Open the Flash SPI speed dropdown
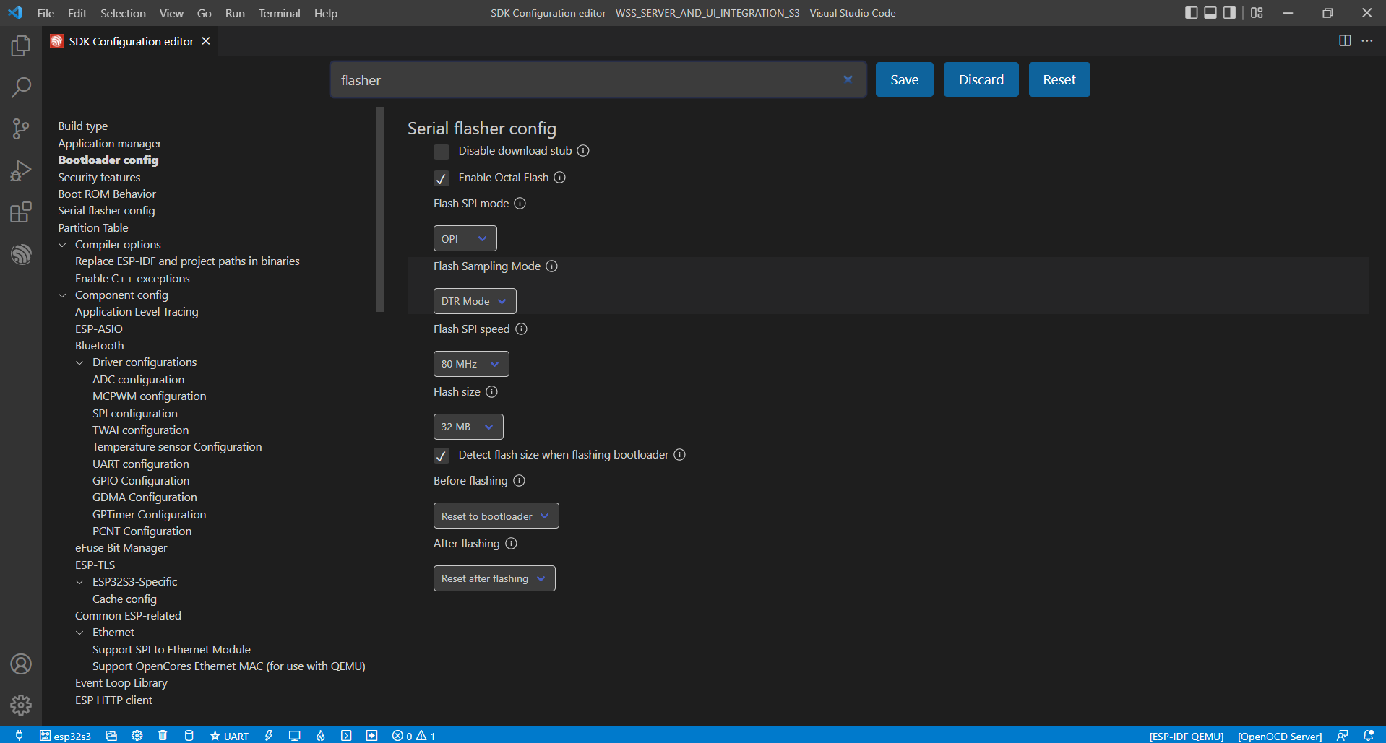The width and height of the screenshot is (1386, 743). pyautogui.click(x=471, y=364)
